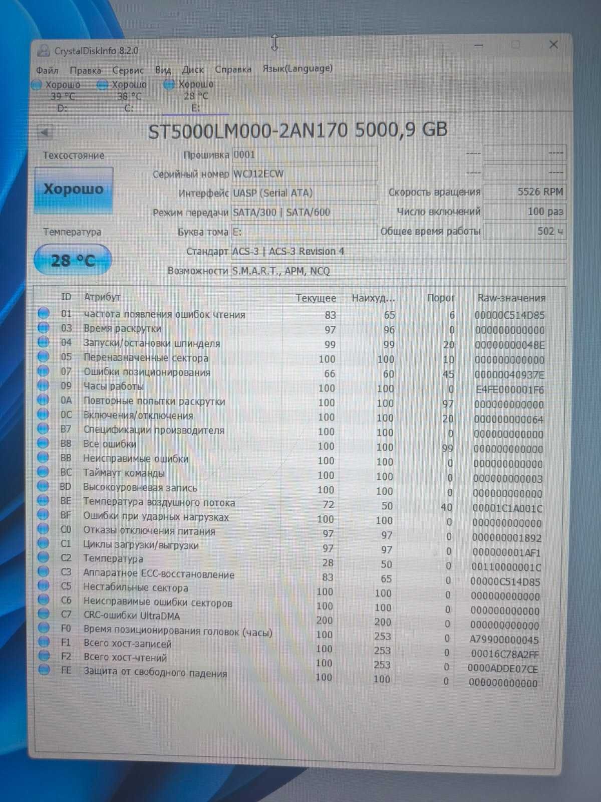Open the Сервис menu
The height and width of the screenshot is (802, 601).
[x=128, y=70]
